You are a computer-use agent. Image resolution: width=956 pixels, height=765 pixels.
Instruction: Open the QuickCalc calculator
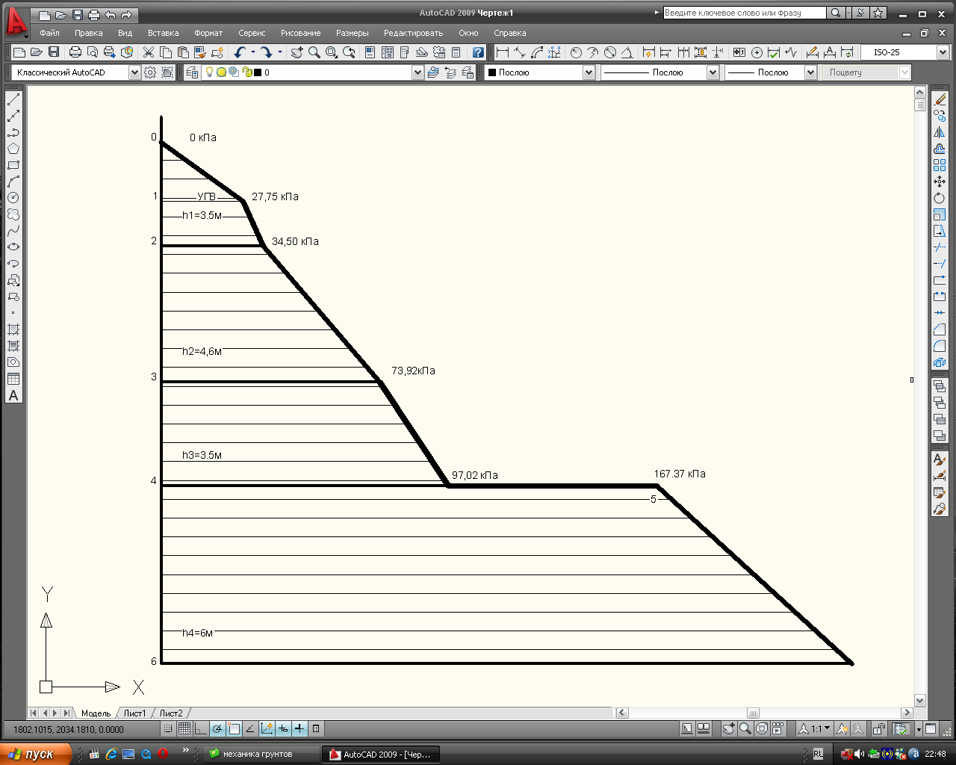[456, 52]
